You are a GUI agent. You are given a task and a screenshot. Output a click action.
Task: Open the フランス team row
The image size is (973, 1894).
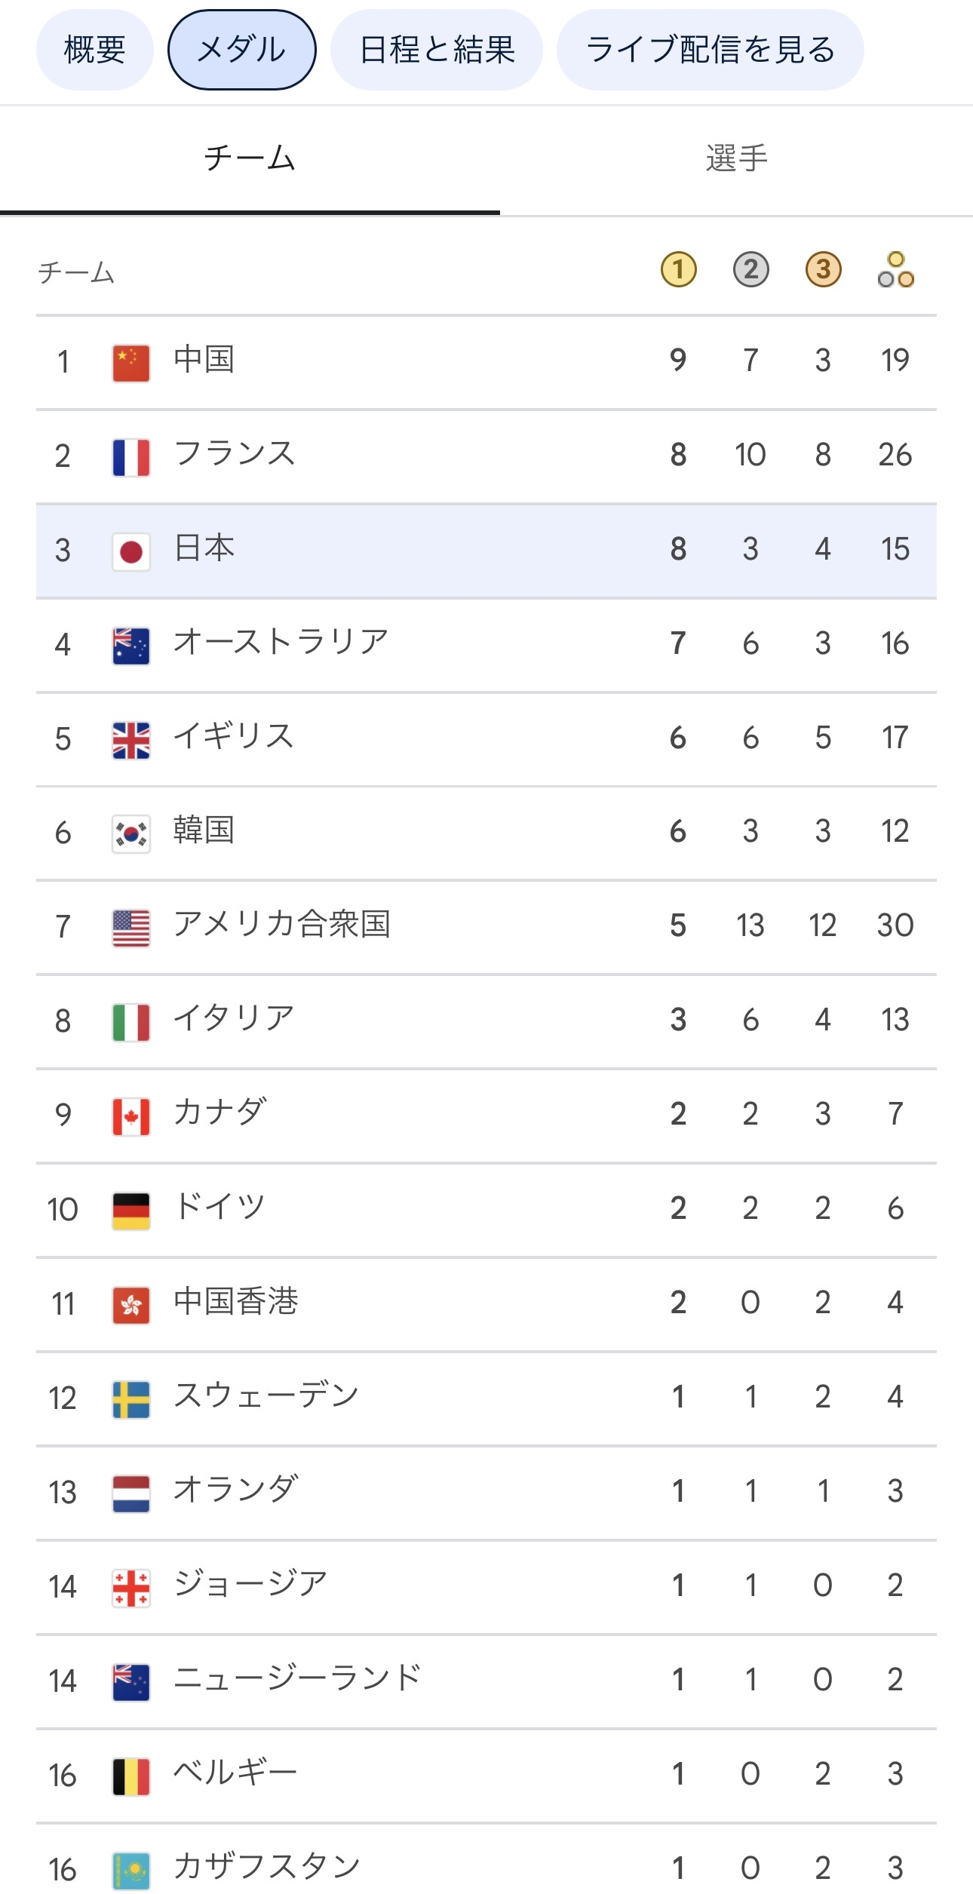pos(487,457)
